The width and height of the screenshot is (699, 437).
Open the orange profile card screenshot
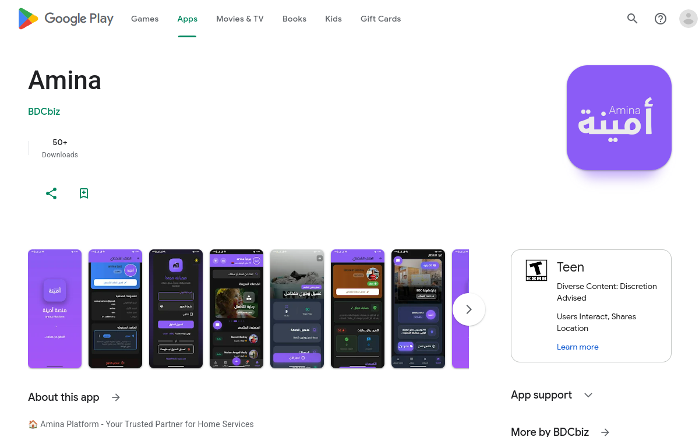pos(358,309)
